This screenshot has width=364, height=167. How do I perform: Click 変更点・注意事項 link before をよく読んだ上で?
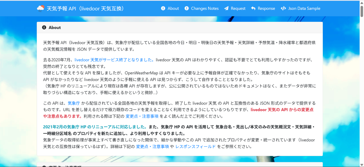pos(143,116)
